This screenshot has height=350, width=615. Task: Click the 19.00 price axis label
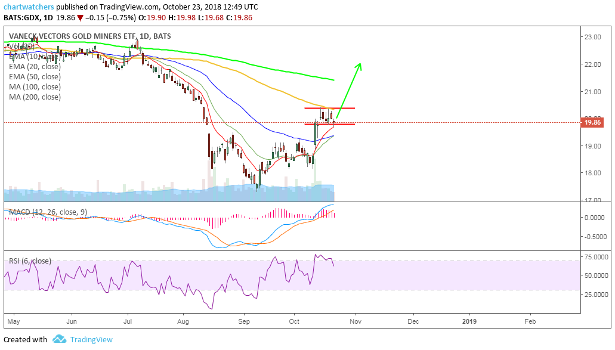tap(593, 146)
